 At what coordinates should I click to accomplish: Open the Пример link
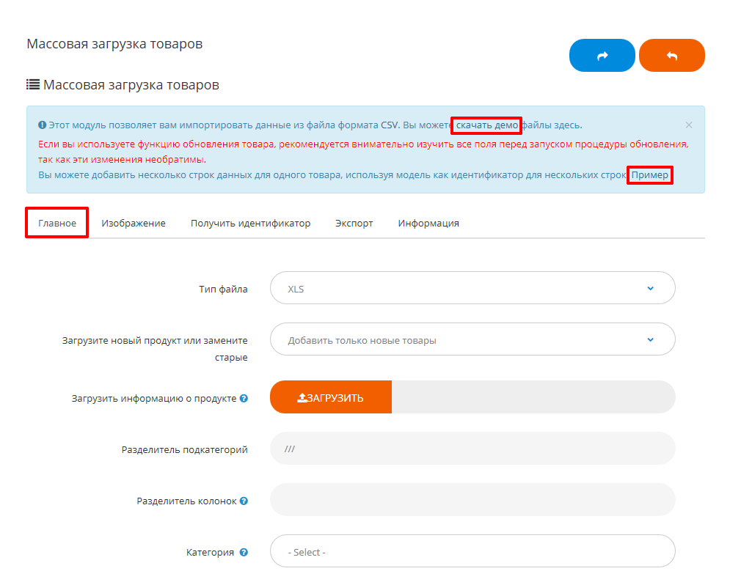tap(650, 175)
